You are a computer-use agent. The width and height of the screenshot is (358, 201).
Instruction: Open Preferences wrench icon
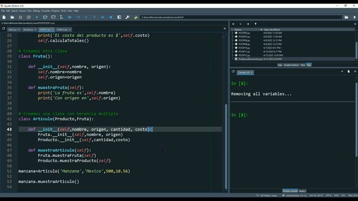click(x=128, y=17)
